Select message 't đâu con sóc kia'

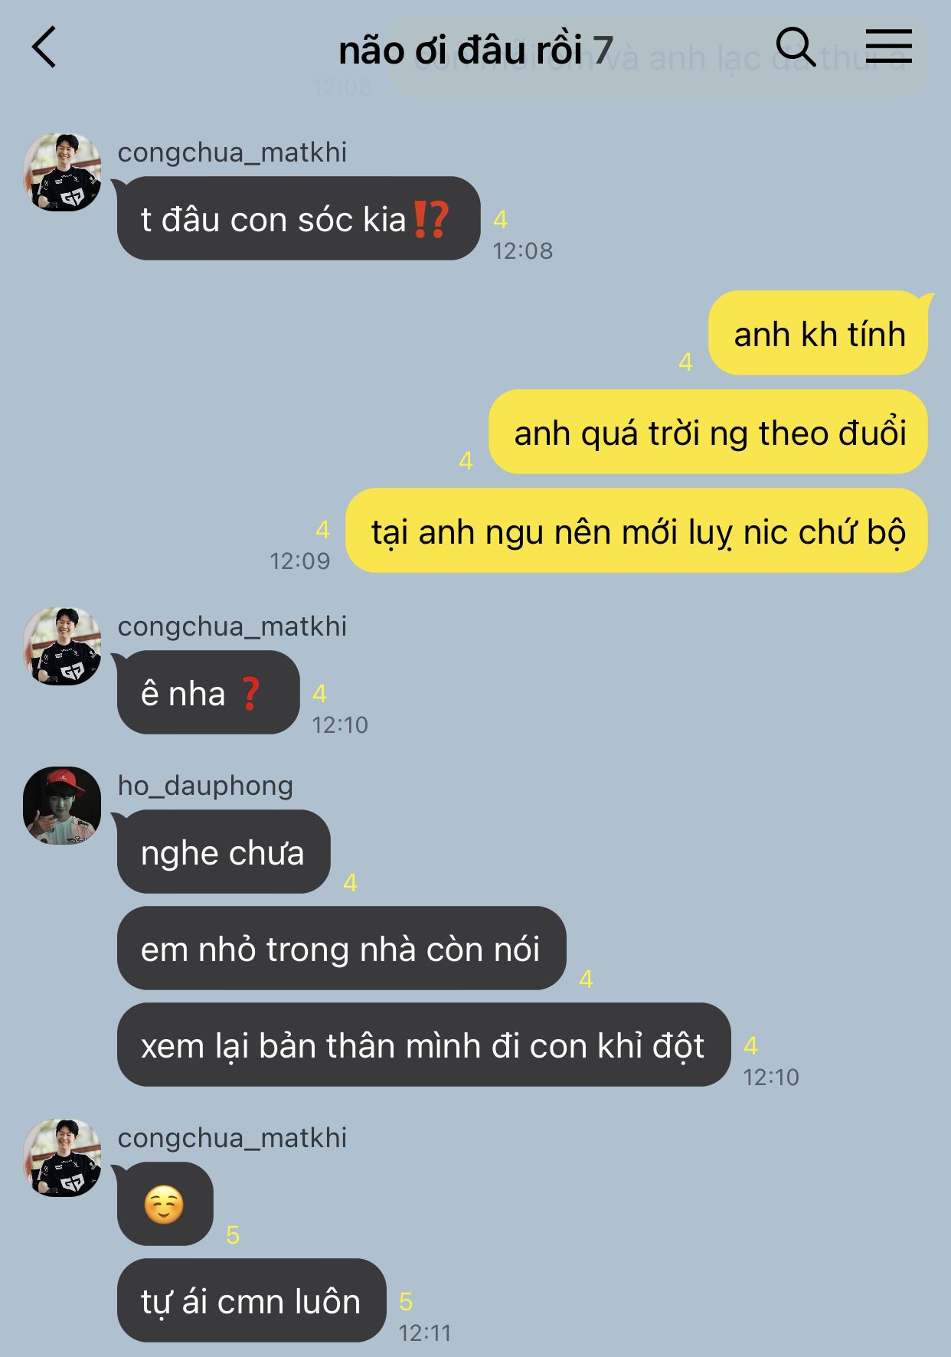tap(298, 218)
